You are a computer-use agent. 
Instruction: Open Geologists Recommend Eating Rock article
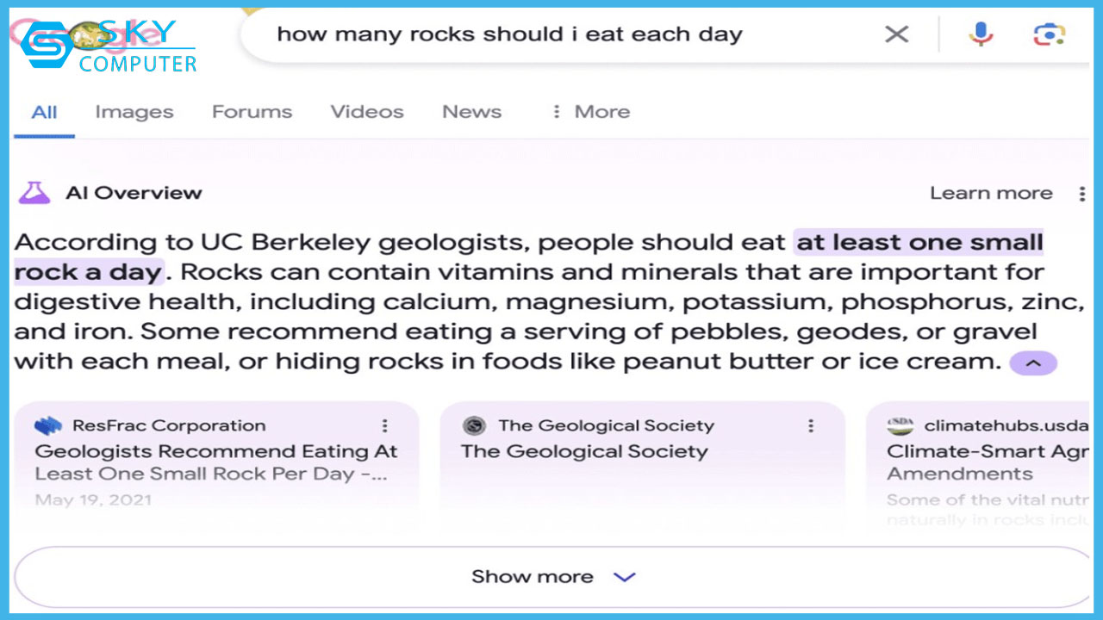(x=216, y=462)
